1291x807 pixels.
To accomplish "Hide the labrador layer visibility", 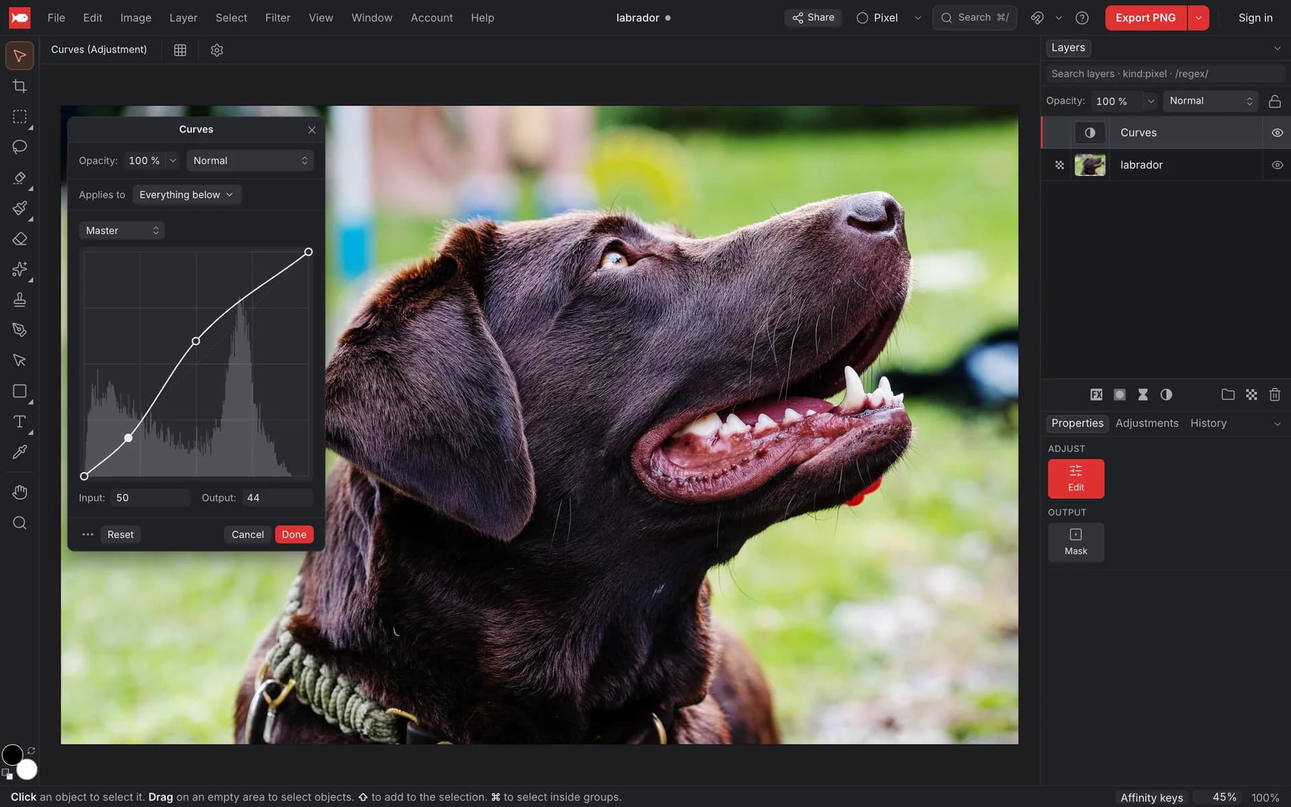I will click(x=1277, y=165).
